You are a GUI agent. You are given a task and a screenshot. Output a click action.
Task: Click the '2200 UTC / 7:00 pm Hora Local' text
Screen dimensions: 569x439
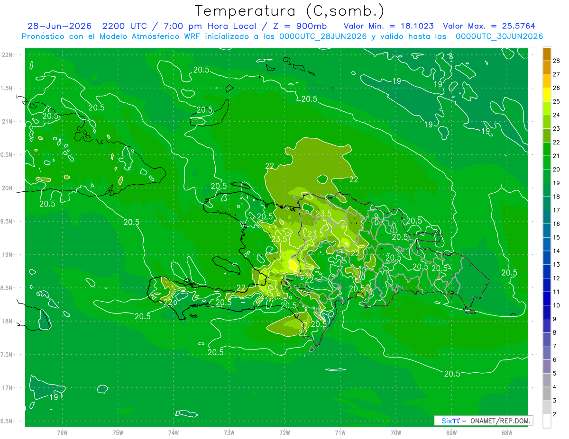[x=180, y=26]
